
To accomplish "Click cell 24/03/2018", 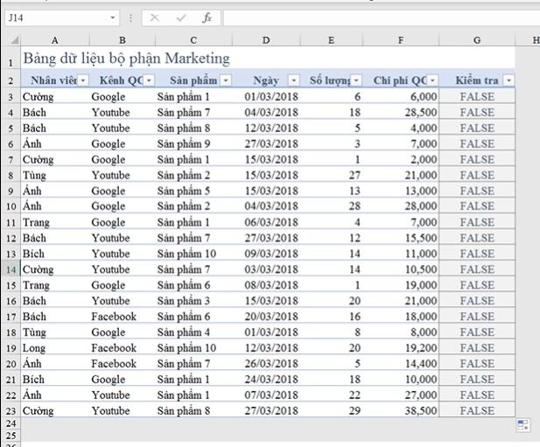I will [x=266, y=380].
